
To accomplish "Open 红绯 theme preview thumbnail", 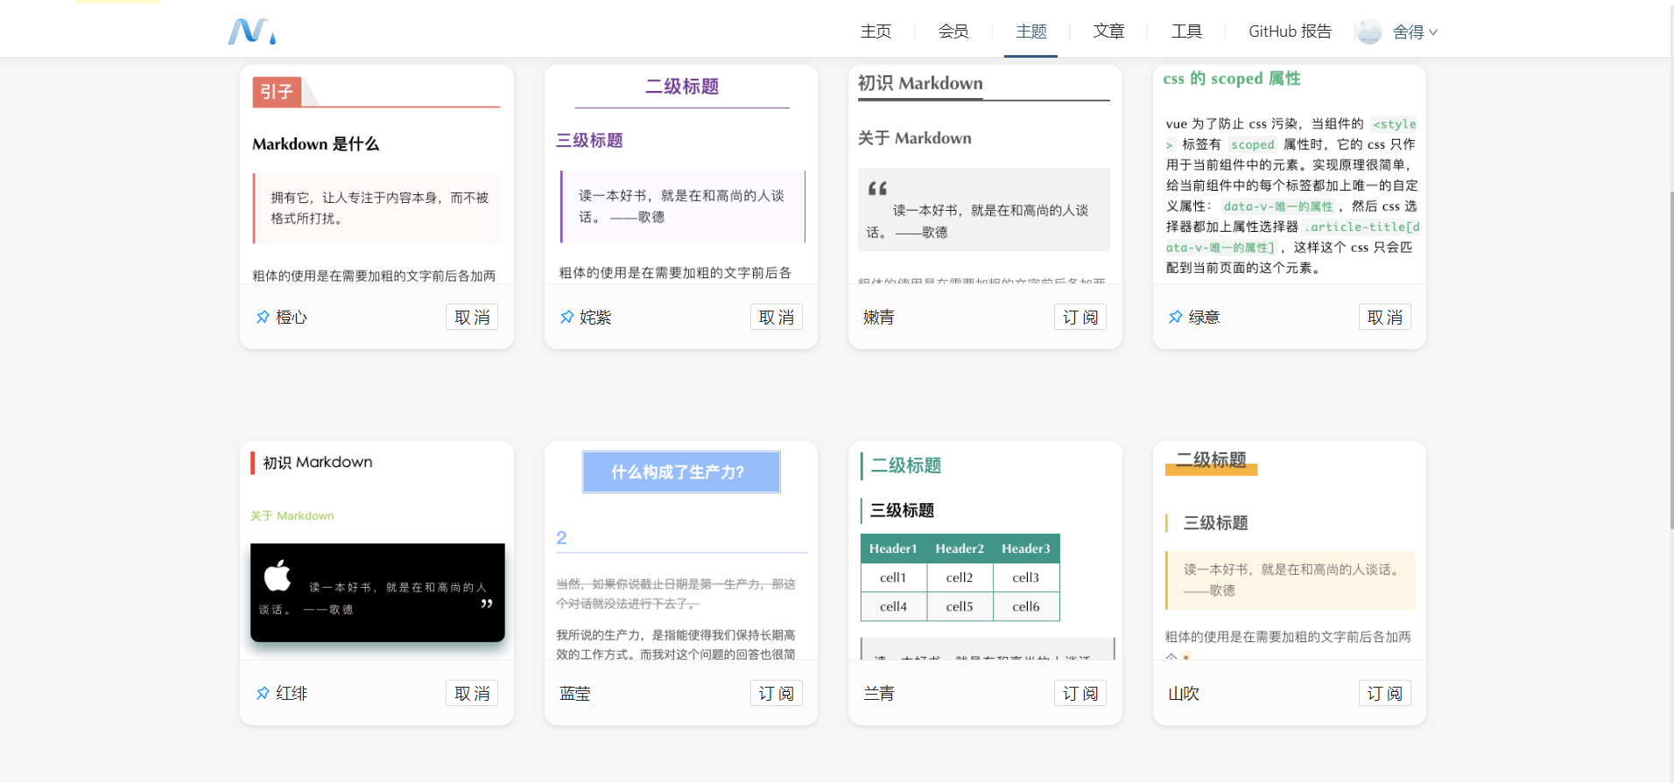I will pos(376,550).
